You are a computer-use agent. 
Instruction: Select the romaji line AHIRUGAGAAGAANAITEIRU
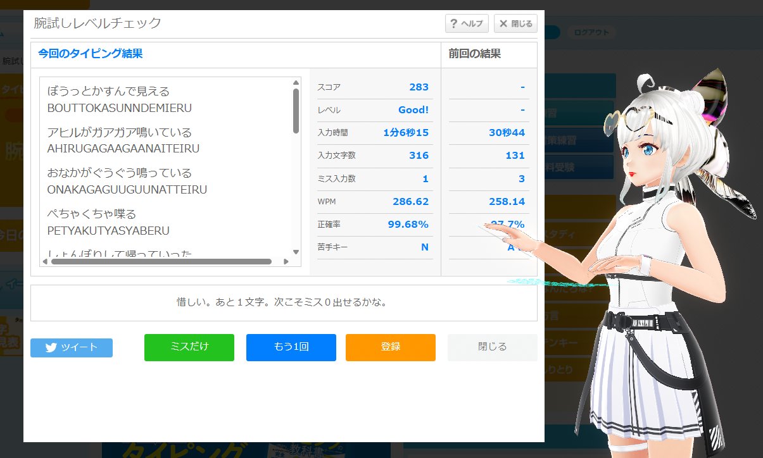[x=123, y=149]
